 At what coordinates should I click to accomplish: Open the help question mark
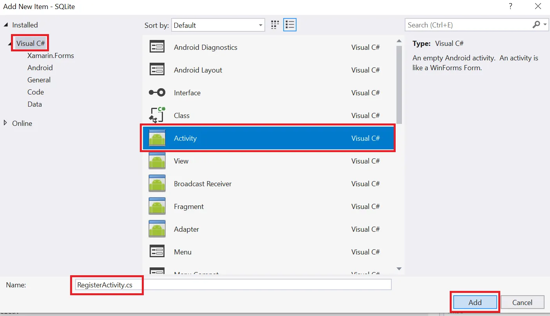510,6
